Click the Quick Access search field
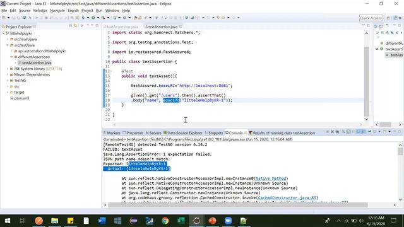404x227 pixels. point(371,18)
